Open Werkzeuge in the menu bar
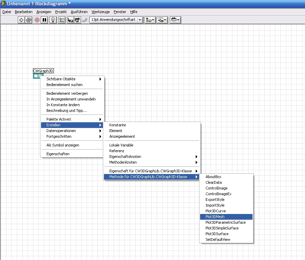This screenshot has width=305, height=260. tap(100, 12)
